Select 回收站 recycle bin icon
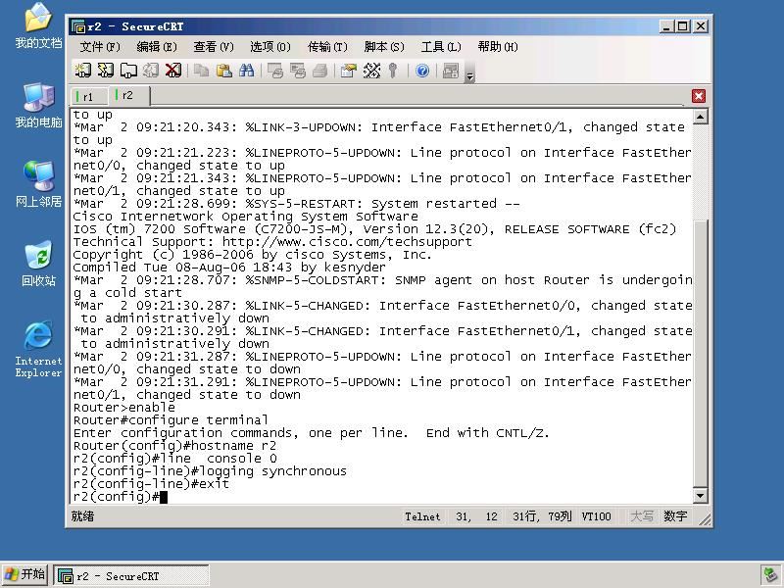The width and height of the screenshot is (784, 588). pos(38,264)
